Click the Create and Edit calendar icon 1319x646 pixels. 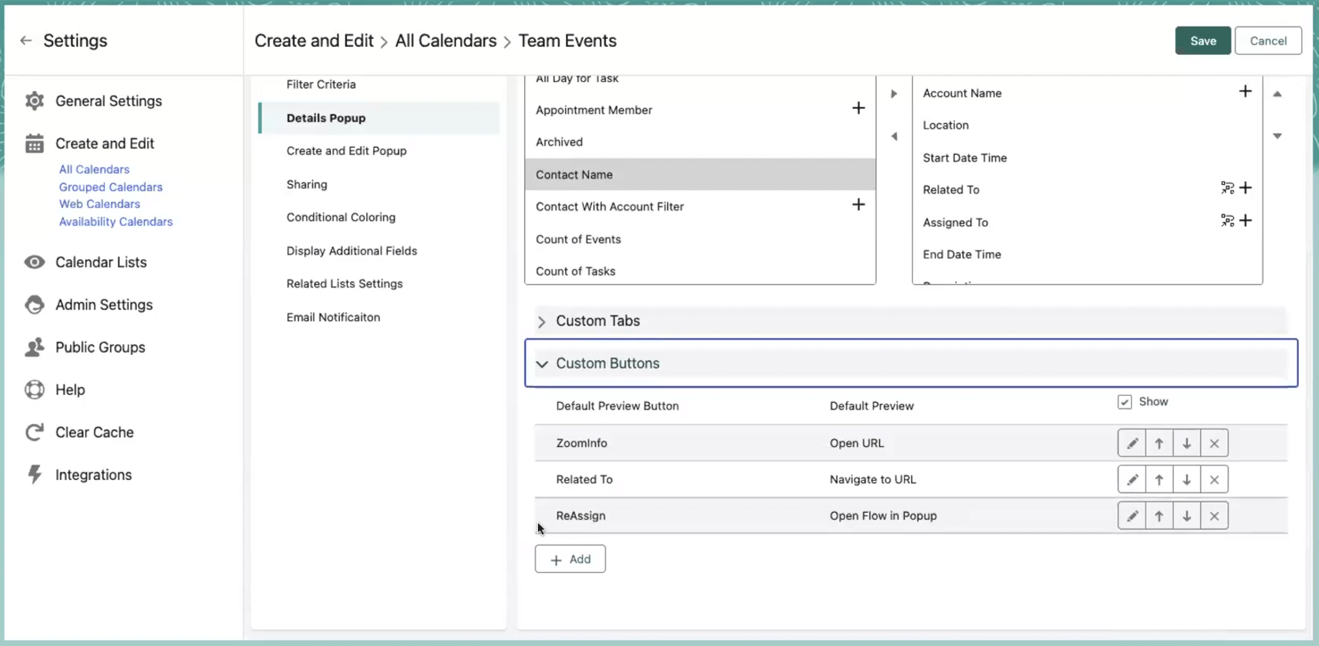click(x=34, y=143)
